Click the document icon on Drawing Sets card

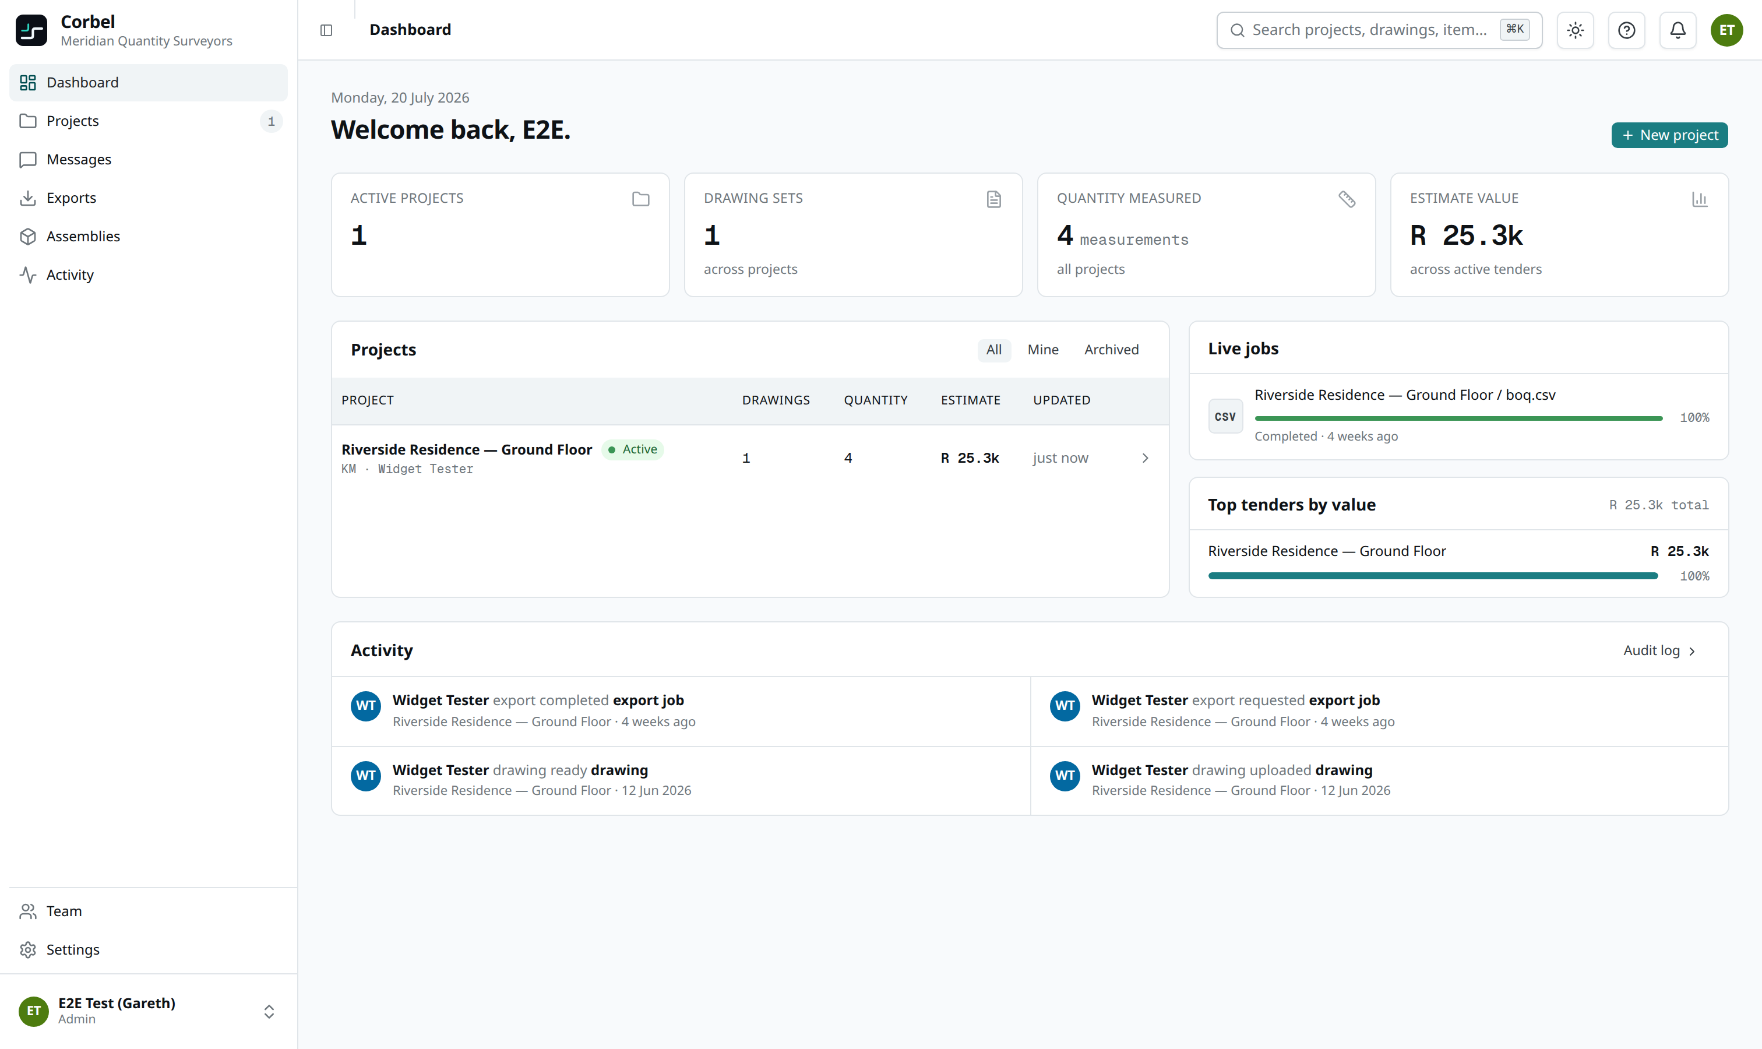(993, 199)
